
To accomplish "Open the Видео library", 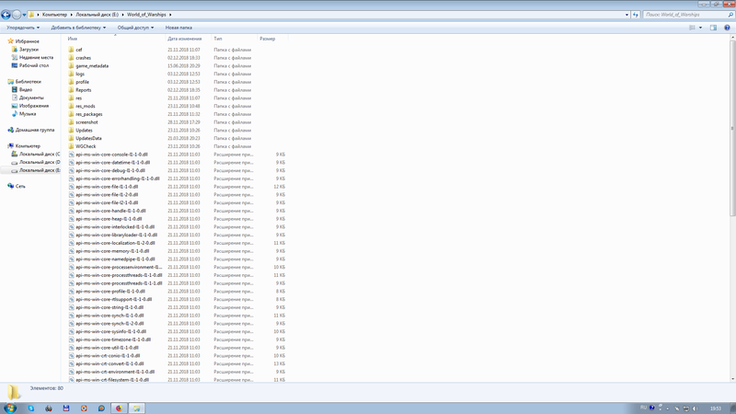I will [x=26, y=89].
